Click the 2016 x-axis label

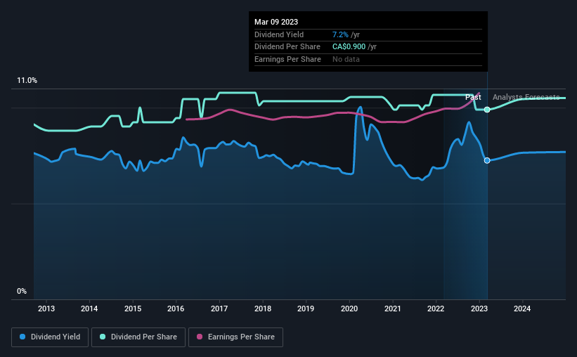pos(176,309)
